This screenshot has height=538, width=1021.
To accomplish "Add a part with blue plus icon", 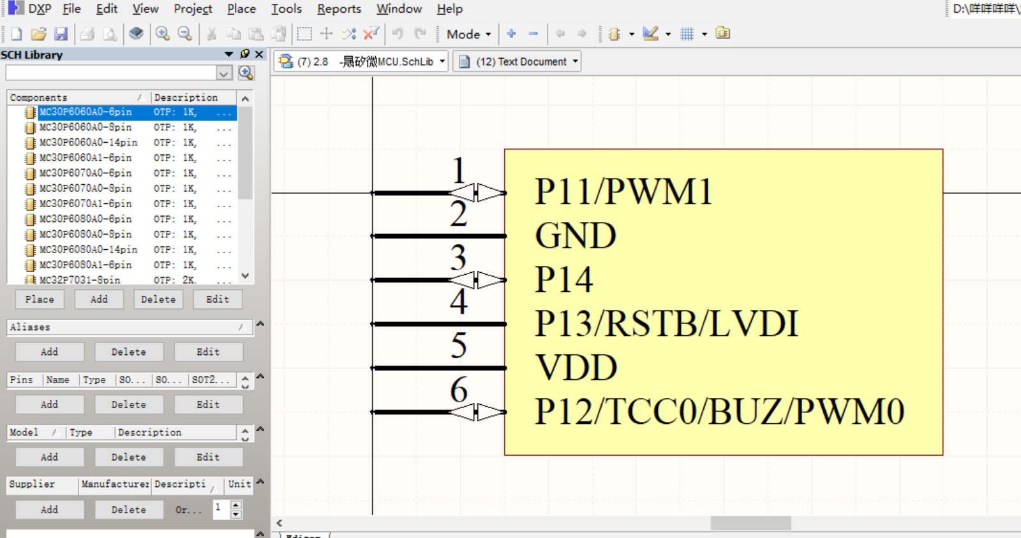I will click(511, 33).
